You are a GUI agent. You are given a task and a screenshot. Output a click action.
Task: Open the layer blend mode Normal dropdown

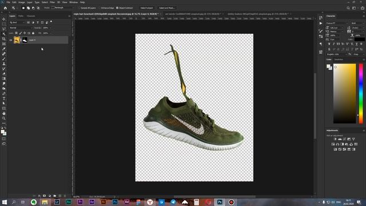coord(21,28)
